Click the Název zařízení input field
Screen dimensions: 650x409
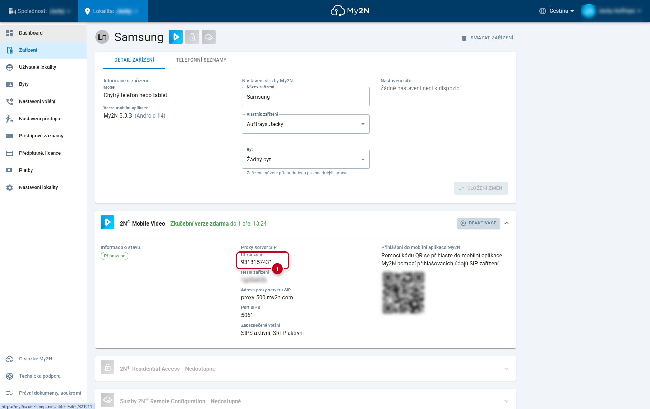pos(305,97)
